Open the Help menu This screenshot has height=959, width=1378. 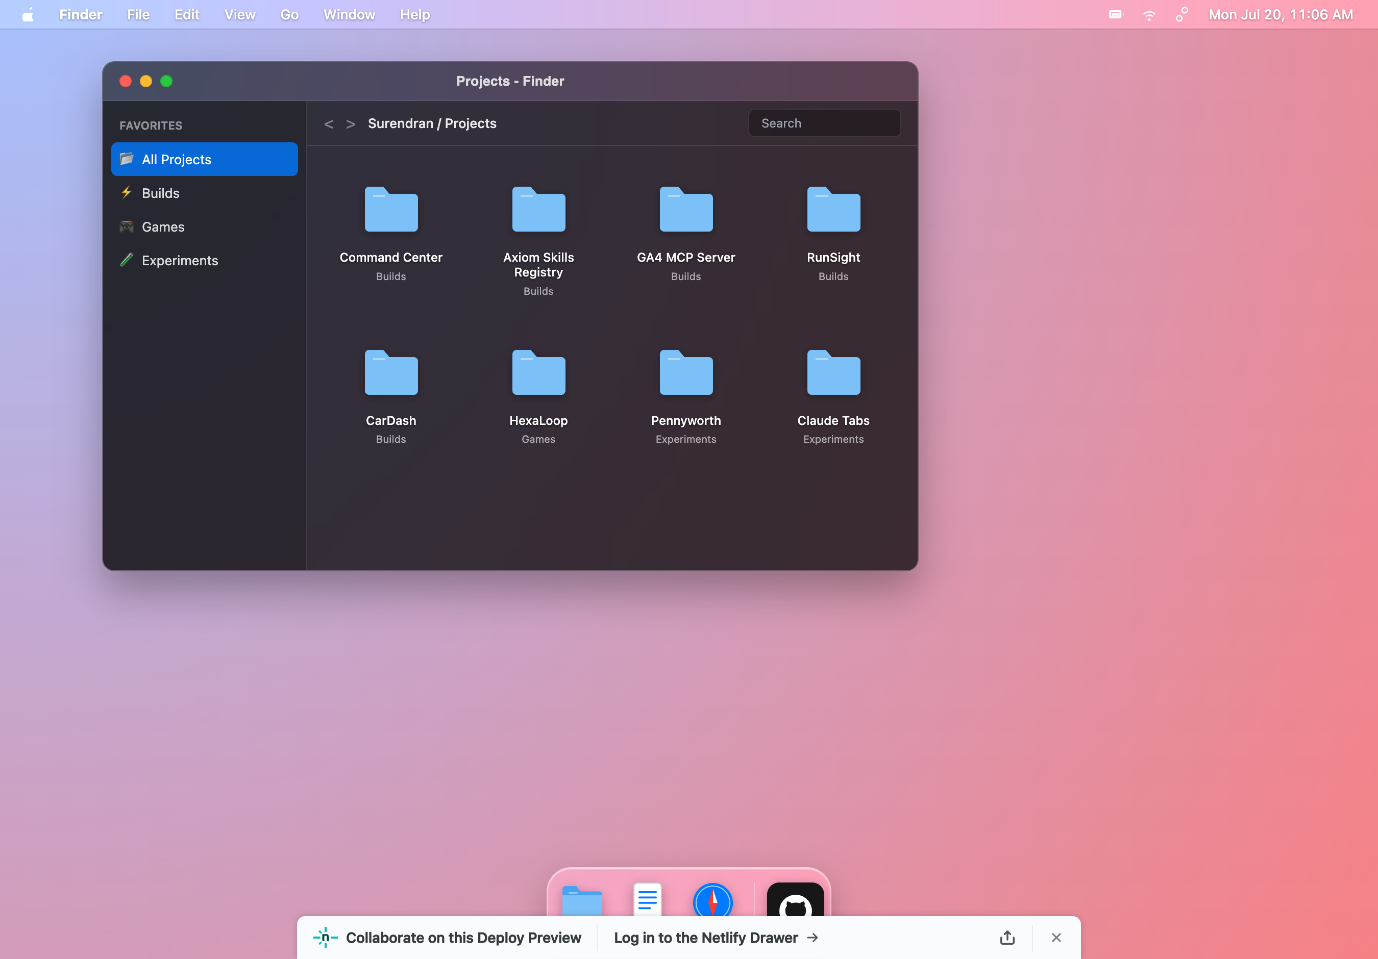pyautogui.click(x=415, y=14)
